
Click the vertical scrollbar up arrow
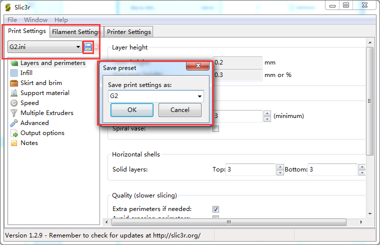(370, 42)
